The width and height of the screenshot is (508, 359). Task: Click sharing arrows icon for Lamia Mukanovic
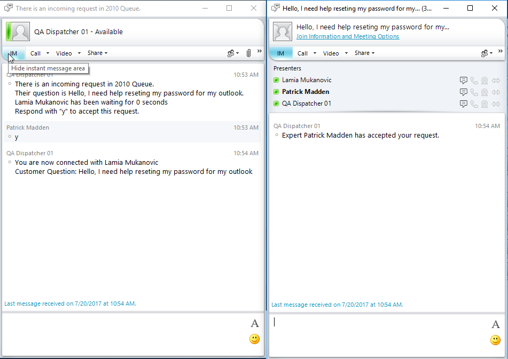tap(496, 80)
